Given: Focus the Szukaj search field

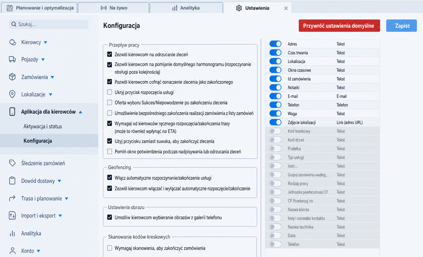Looking at the screenshot, I should point(49,24).
